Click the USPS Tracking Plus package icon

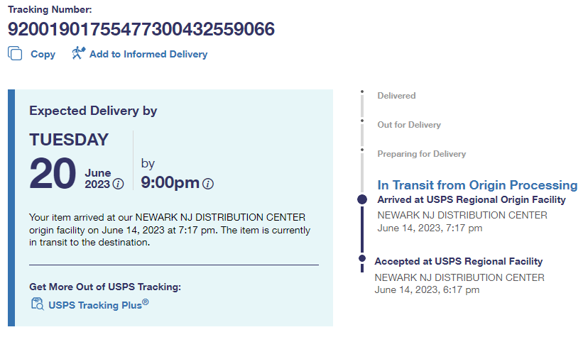[x=38, y=304]
